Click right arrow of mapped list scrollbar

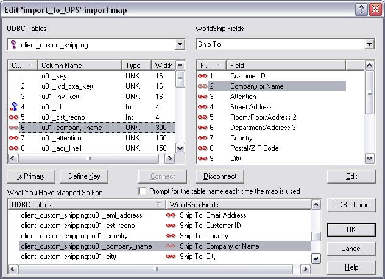tap(305, 269)
